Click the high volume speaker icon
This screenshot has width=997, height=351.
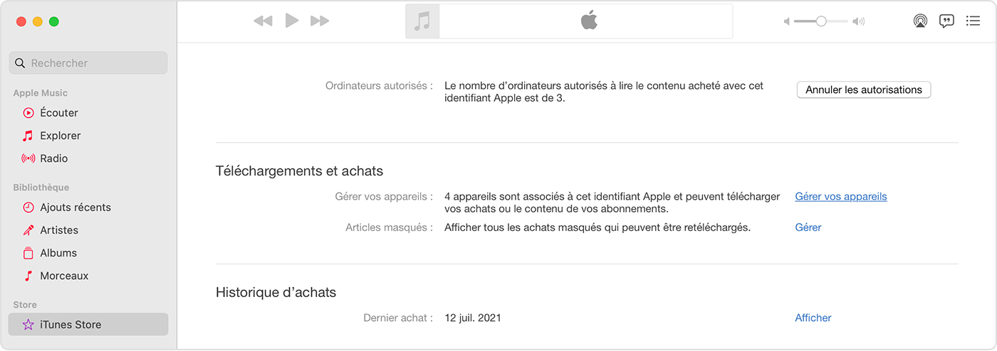859,22
